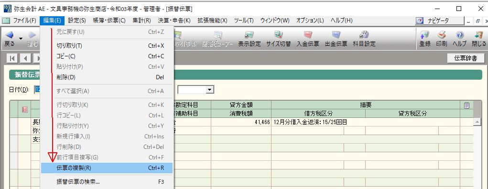
Task: Open the ヘルプ toolbar icon
Action: pos(459,38)
